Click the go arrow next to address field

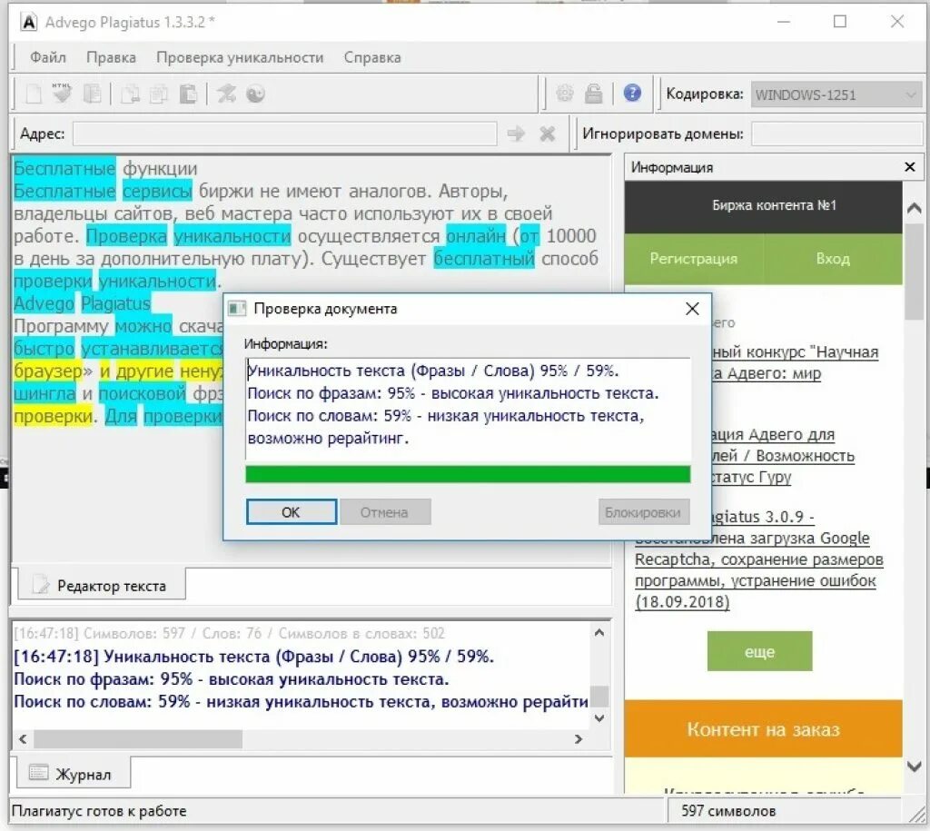516,134
